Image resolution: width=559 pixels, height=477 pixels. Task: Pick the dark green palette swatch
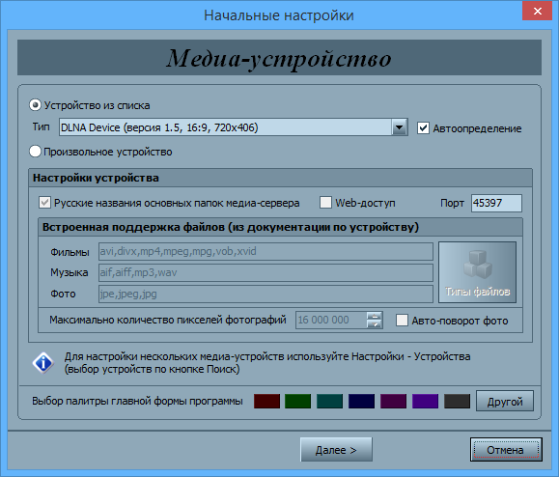[x=298, y=401]
